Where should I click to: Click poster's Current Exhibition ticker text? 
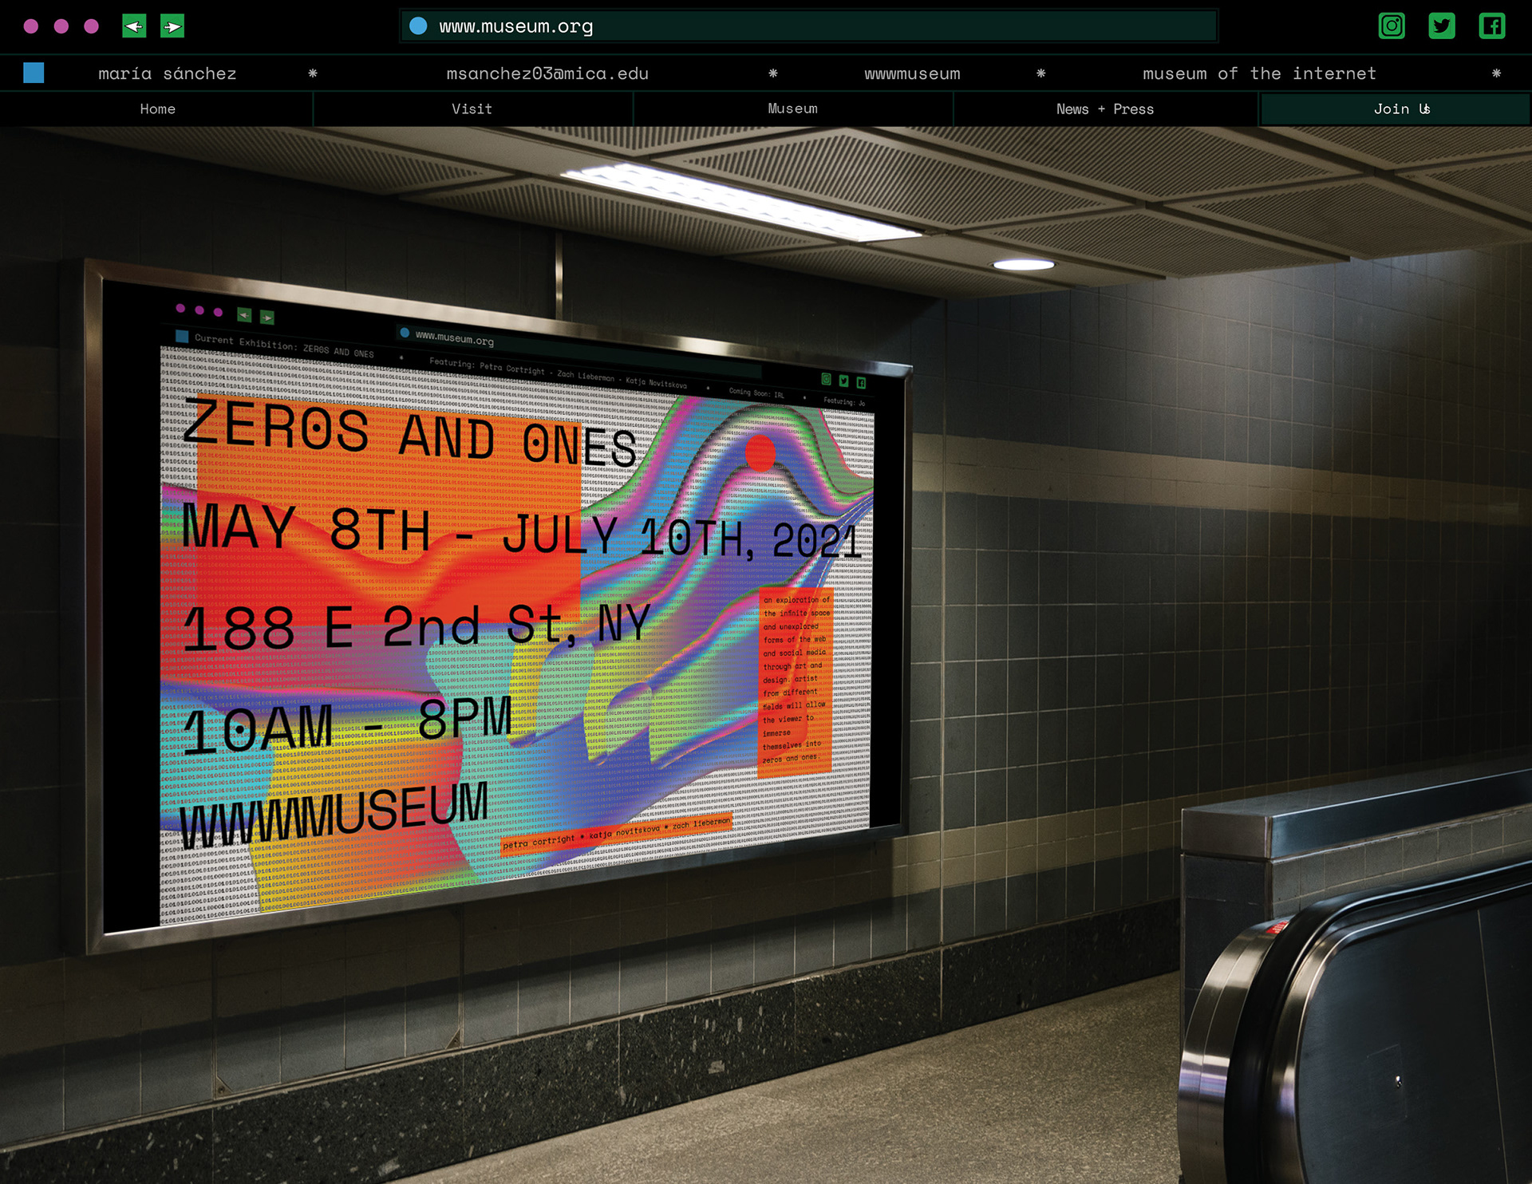click(x=285, y=346)
